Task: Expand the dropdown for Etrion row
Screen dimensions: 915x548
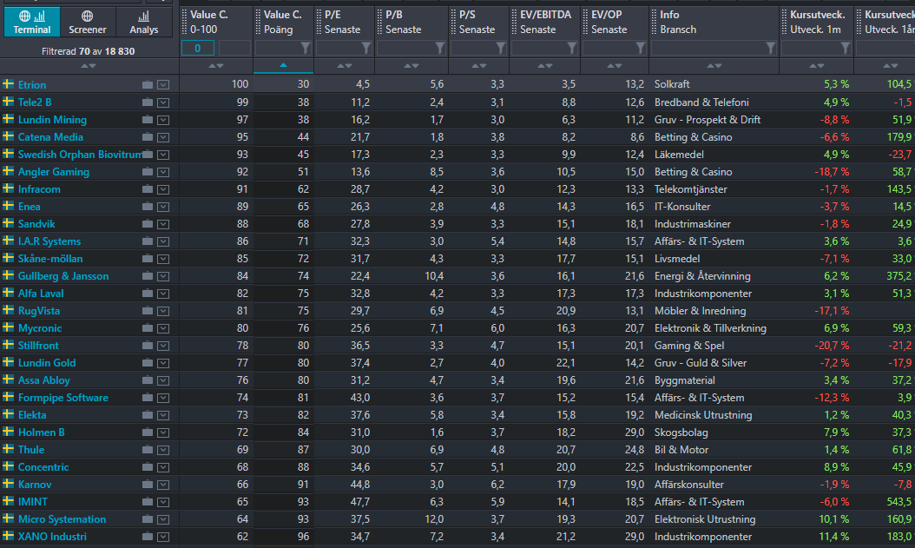Action: coord(163,84)
